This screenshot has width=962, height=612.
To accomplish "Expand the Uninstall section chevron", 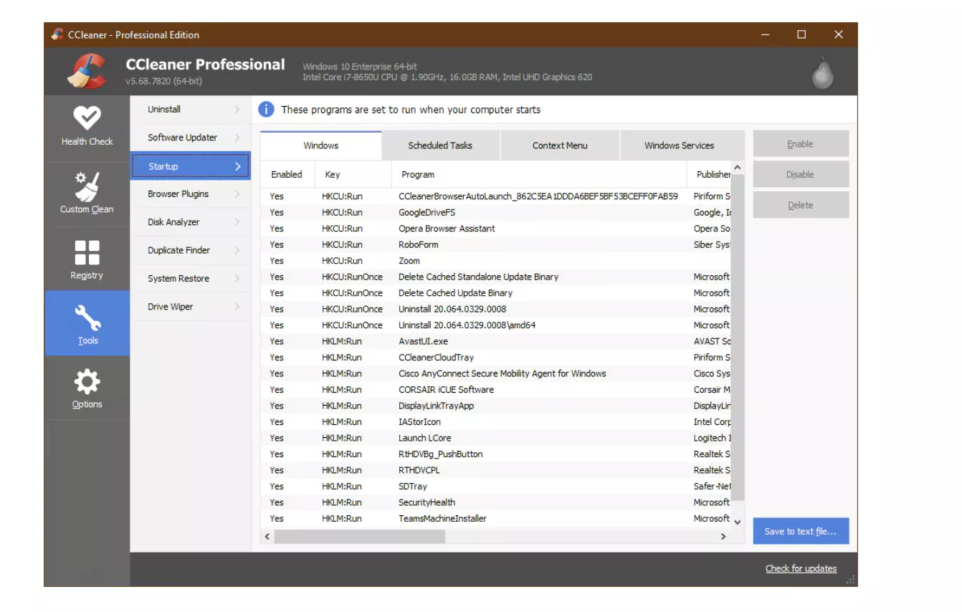I will 237,110.
